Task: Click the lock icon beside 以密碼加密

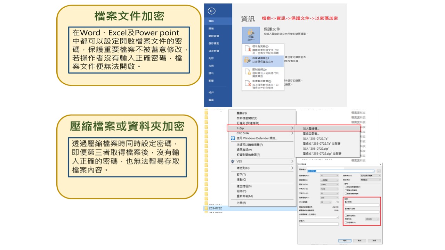Action: pos(247,60)
